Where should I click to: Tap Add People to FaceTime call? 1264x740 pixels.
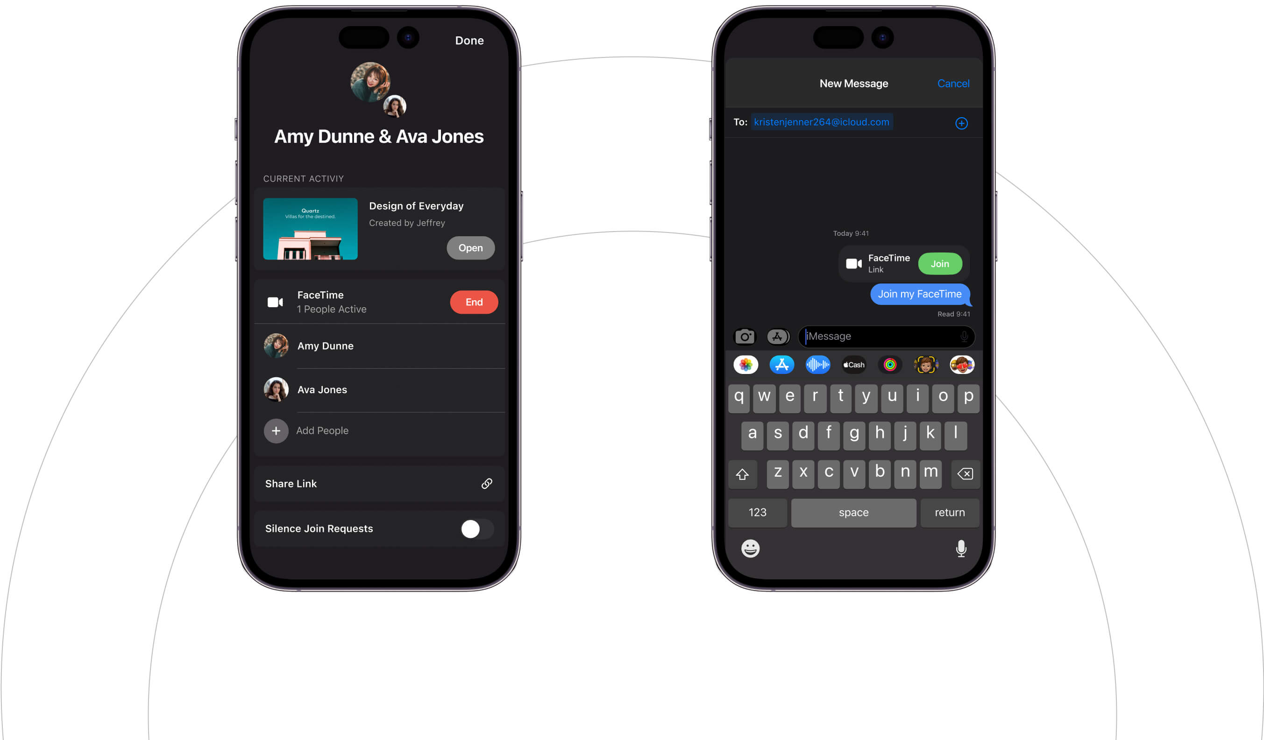tap(322, 430)
